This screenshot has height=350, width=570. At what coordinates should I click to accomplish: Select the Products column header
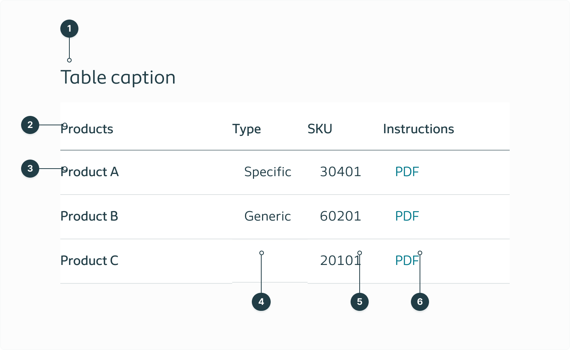pyautogui.click(x=87, y=129)
